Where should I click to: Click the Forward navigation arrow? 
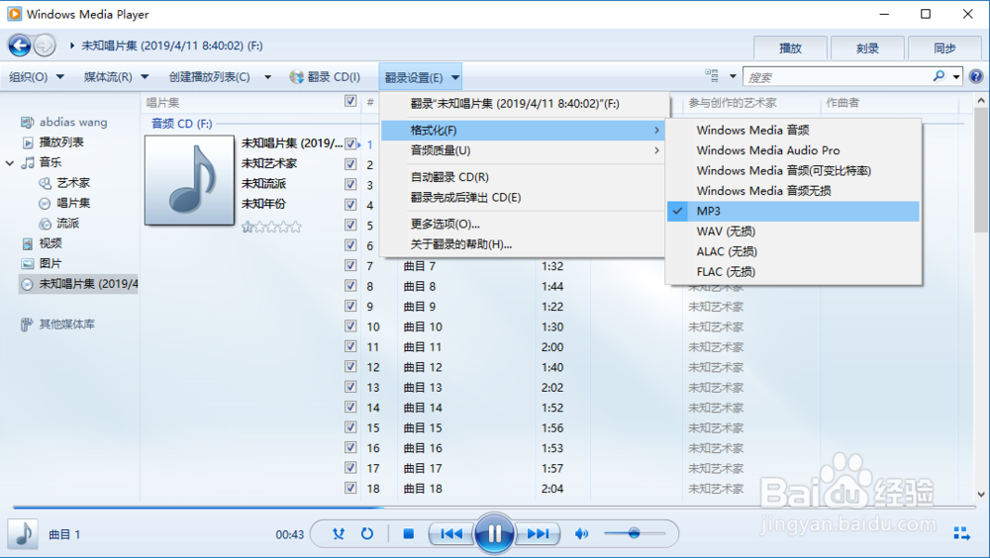click(45, 46)
